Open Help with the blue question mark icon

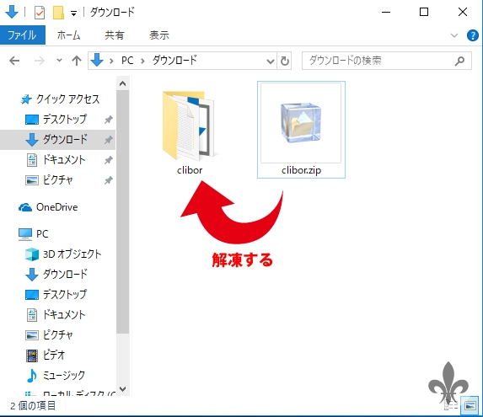click(x=473, y=35)
